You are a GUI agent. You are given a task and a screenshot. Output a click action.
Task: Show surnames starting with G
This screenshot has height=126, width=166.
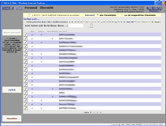pyautogui.click(x=87, y=22)
